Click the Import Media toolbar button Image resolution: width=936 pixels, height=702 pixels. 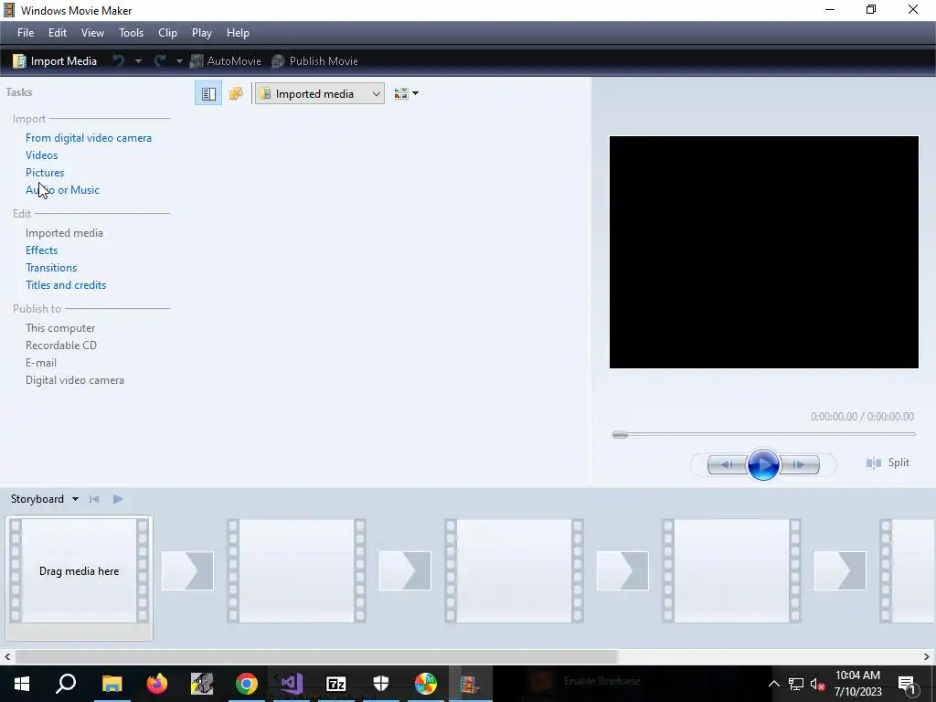click(55, 61)
